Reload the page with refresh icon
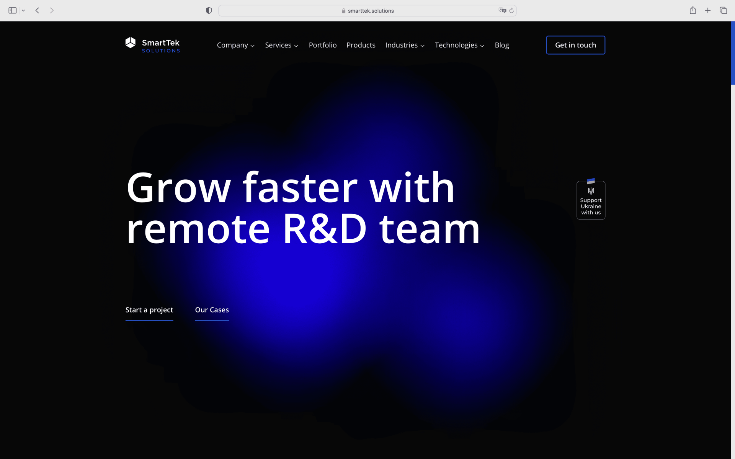The width and height of the screenshot is (735, 459). [511, 10]
